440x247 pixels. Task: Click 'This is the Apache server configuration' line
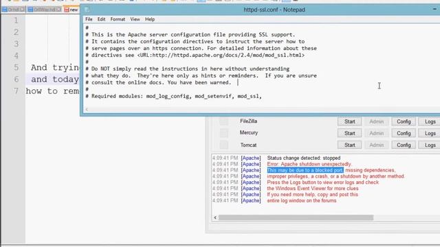190,35
